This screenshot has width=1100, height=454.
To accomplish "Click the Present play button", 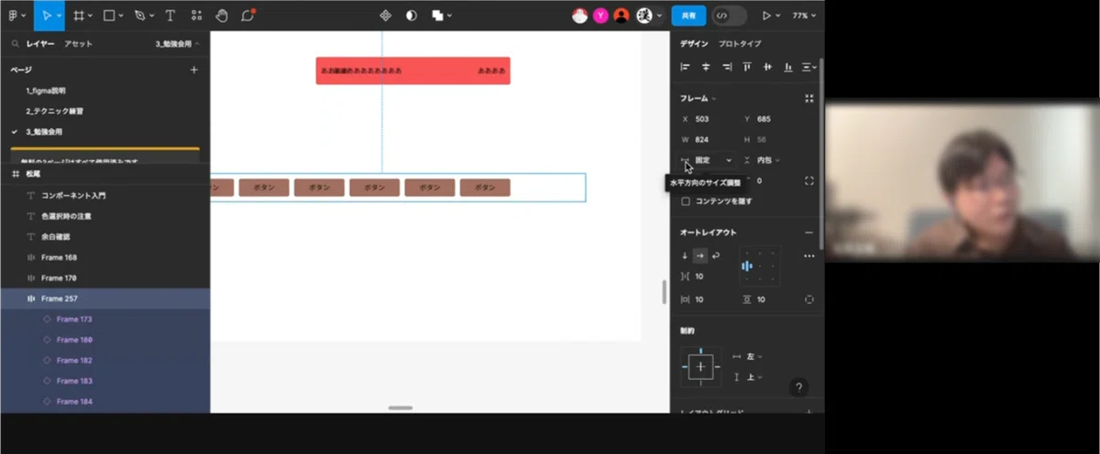I will coord(765,16).
